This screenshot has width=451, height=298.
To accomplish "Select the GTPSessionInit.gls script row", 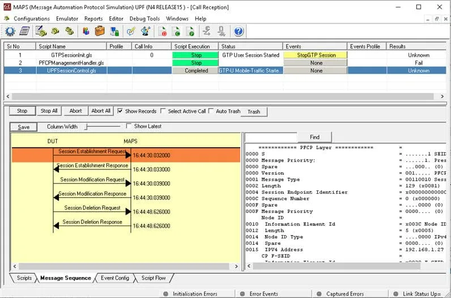I will (225, 55).
